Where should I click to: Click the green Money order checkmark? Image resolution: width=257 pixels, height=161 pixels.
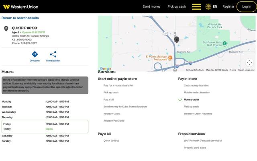[180, 100]
